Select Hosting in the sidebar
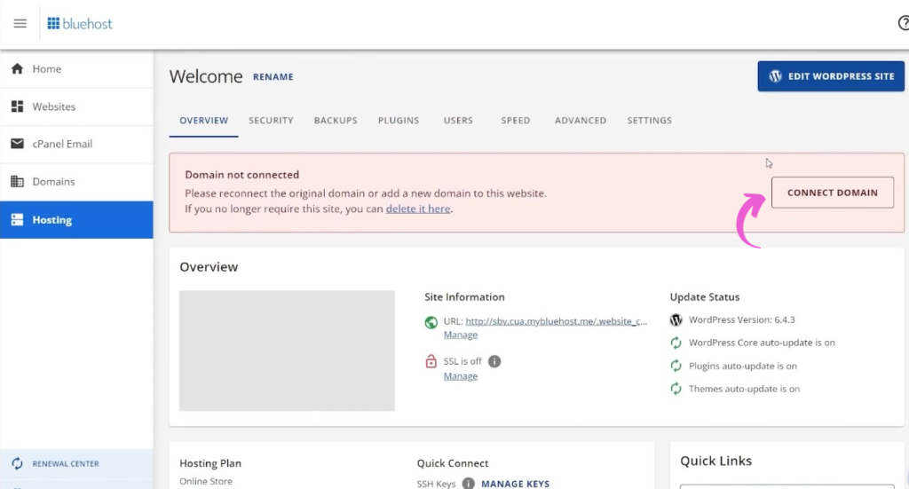The width and height of the screenshot is (909, 489). 76,219
